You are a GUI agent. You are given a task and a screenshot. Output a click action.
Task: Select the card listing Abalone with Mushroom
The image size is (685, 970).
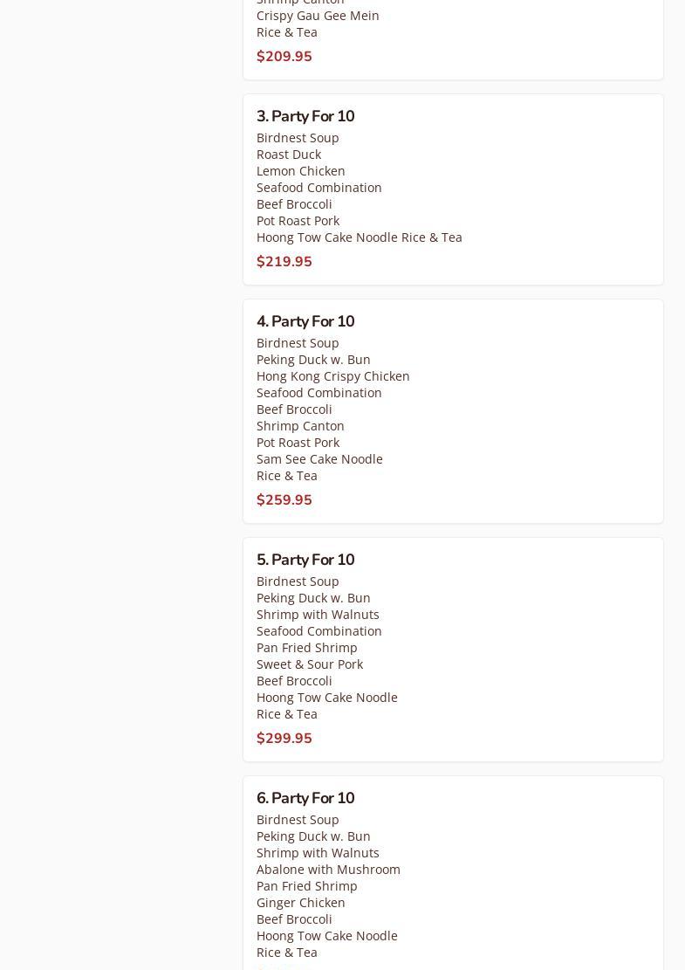453,873
